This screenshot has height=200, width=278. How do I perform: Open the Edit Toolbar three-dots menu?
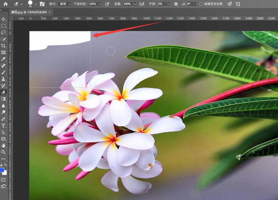[x=4, y=159]
